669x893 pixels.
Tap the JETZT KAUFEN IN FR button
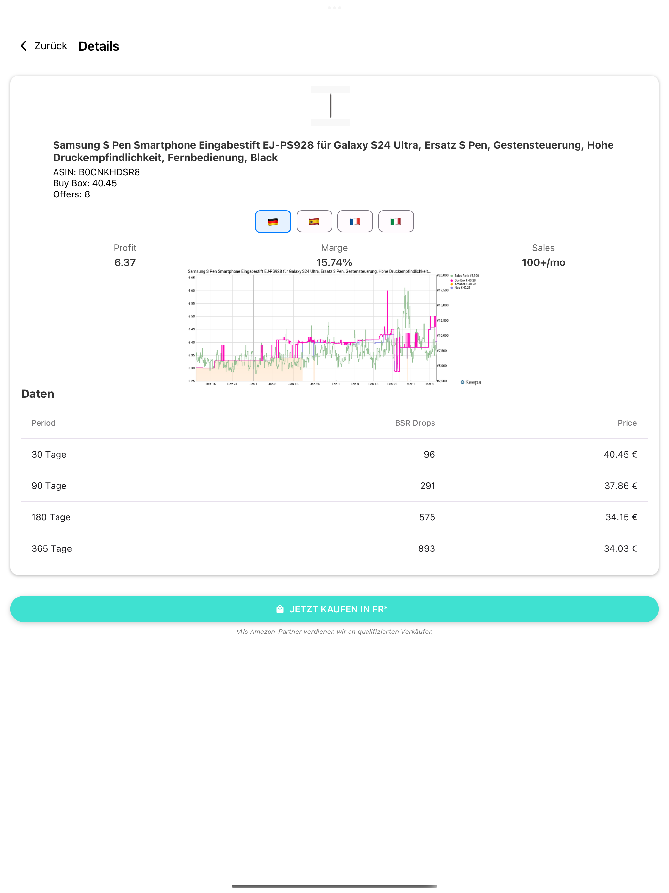[x=334, y=609]
